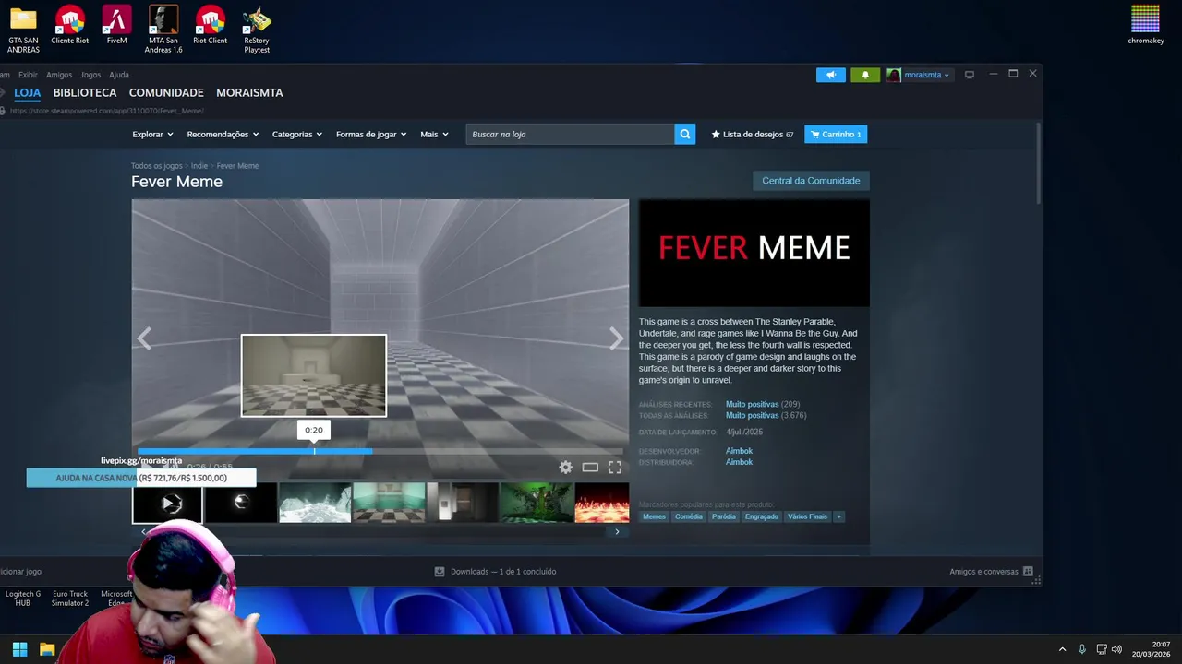Screen dimensions: 1182x664
Task: Select the Engraçado tag
Action: (762, 516)
